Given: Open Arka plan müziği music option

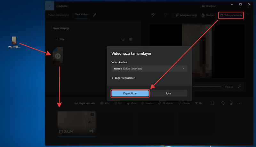Looking at the screenshot, I should pos(186,15).
